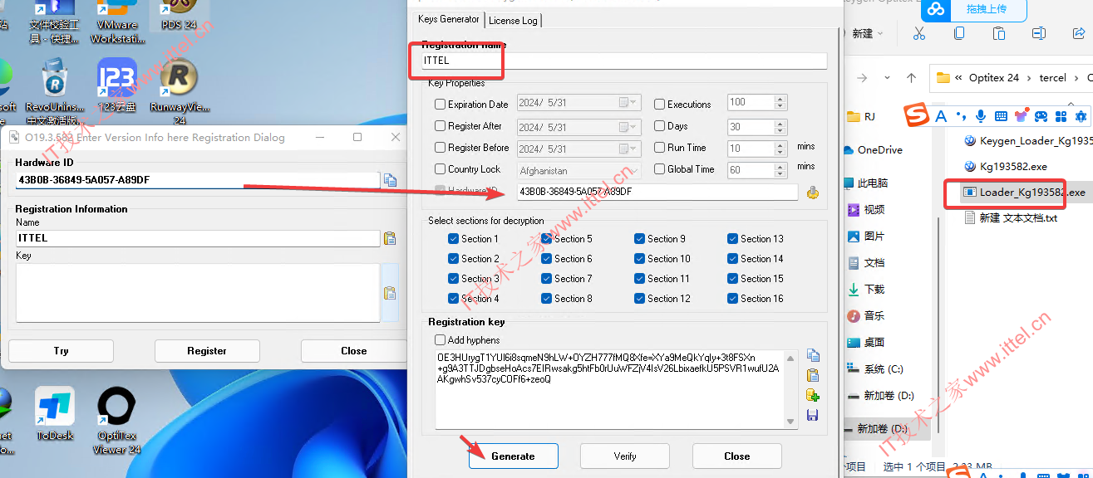Screen dimensions: 1093x478
Task: Open the Expiration Date date picker dropdown
Action: 629,103
